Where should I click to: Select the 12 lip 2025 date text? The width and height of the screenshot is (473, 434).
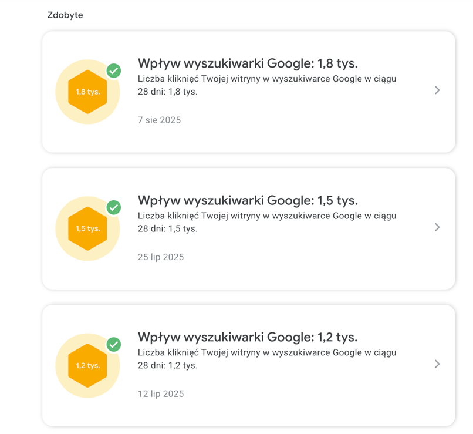click(161, 394)
